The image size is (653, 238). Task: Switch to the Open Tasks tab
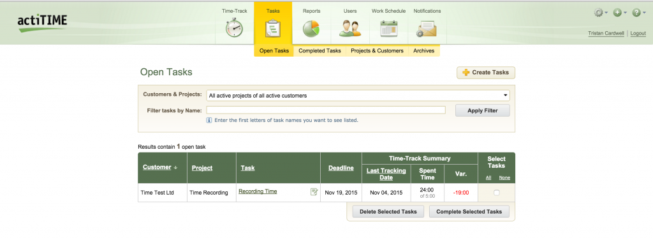coord(274,51)
